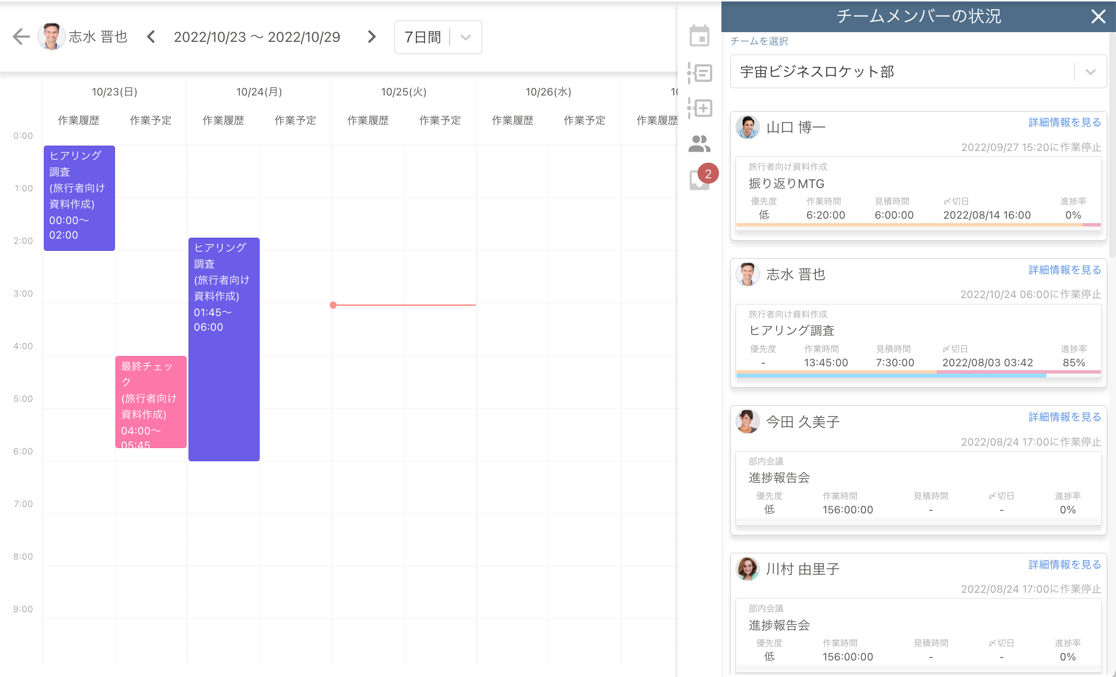Click the back arrow next to 志水 晋也
This screenshot has height=677, width=1116.
(x=20, y=37)
